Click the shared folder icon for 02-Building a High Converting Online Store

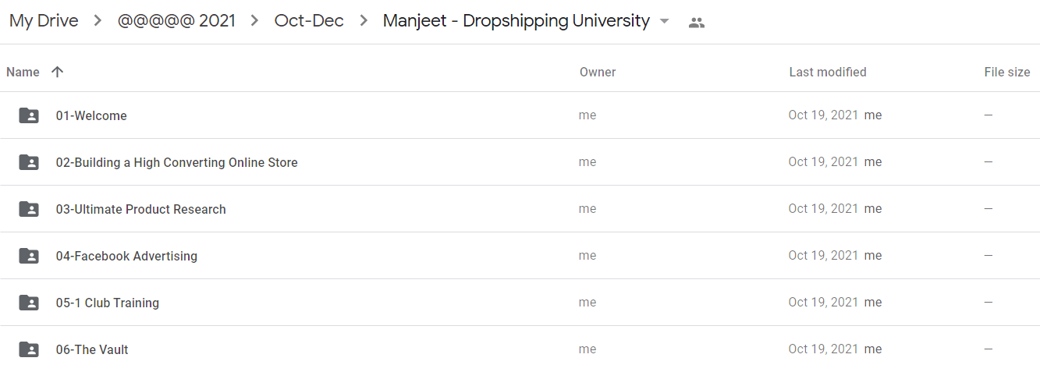click(29, 162)
